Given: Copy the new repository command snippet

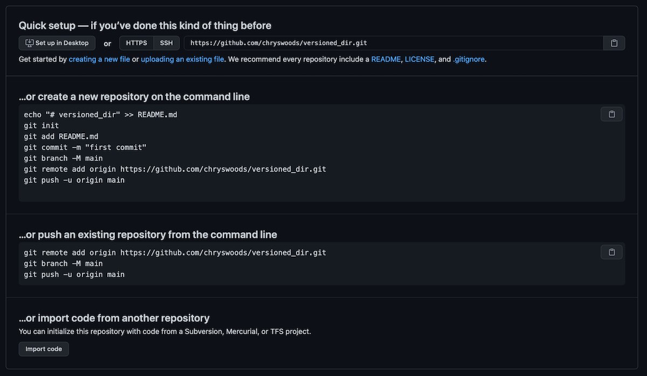Looking at the screenshot, I should (x=611, y=114).
